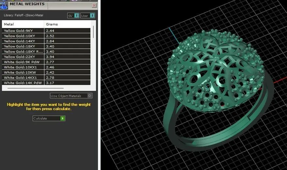Viewport: 287px width, 170px height.
Task: Select the White Gold:14KX1 row
Action: point(46,78)
